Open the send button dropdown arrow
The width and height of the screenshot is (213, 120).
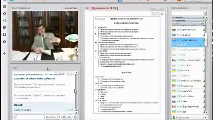(x=59, y=117)
